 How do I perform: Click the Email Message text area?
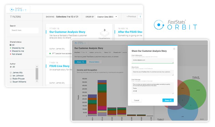pos(153,88)
